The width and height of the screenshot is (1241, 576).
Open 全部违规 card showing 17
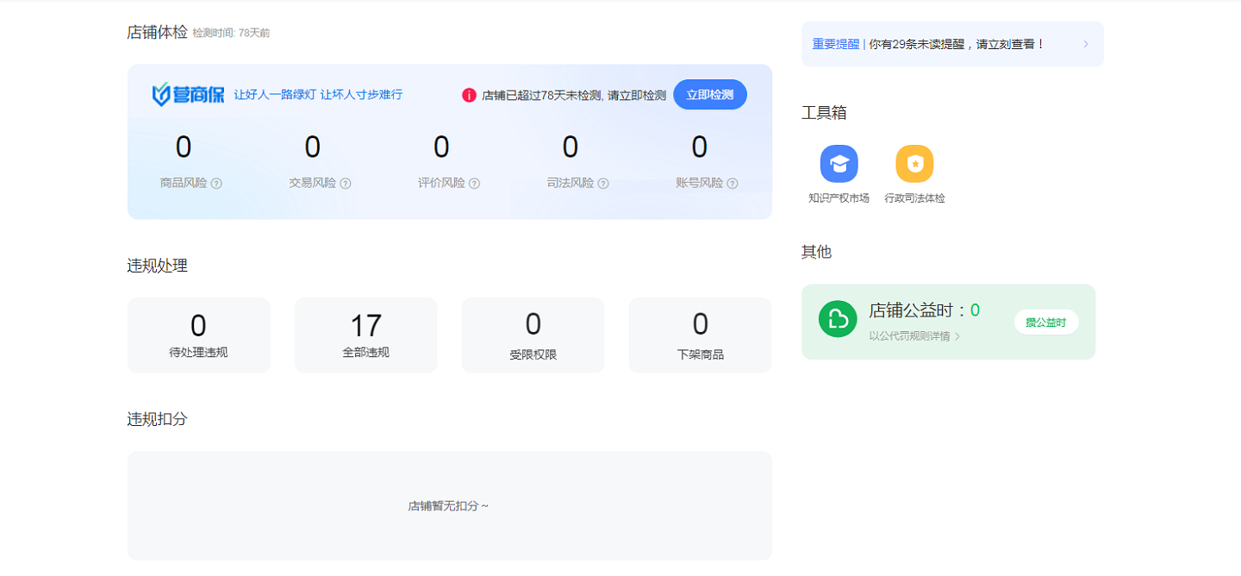click(x=366, y=335)
